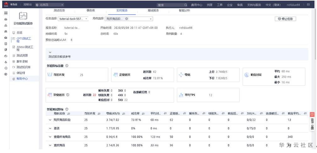The width and height of the screenshot is (317, 153).
Task: Expand the 登录 table row
Action: pos(50,128)
